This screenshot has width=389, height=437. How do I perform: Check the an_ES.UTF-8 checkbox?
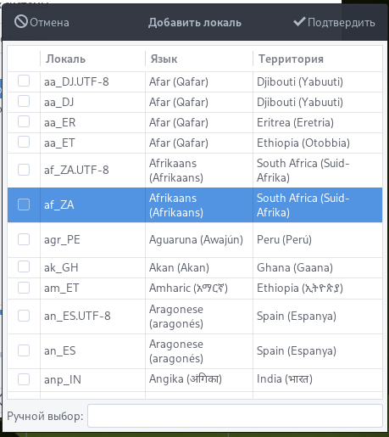point(24,316)
